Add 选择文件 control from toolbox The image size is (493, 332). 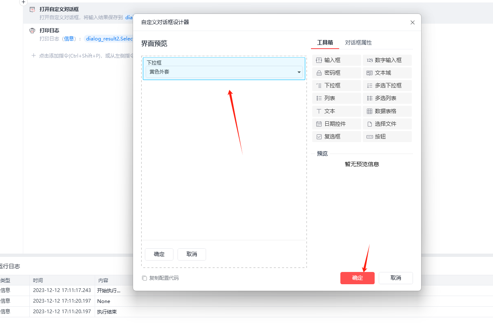point(387,124)
